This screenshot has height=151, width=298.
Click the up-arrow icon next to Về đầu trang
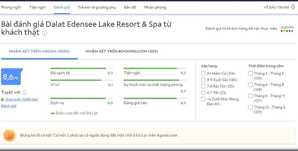click(x=293, y=7)
